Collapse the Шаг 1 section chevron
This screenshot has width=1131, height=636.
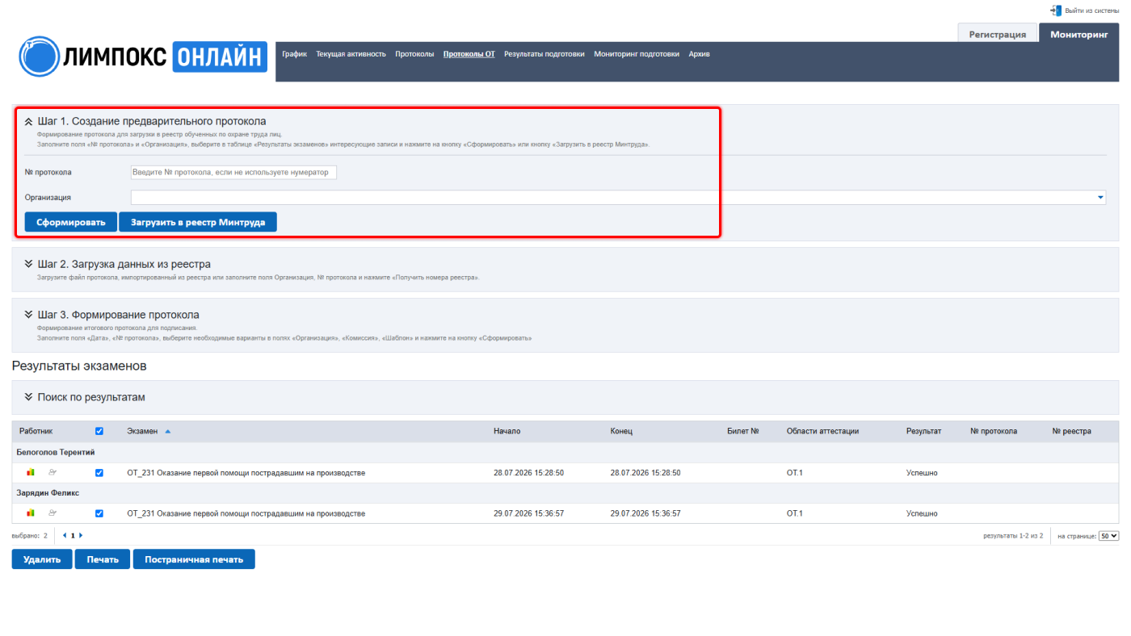click(x=29, y=122)
